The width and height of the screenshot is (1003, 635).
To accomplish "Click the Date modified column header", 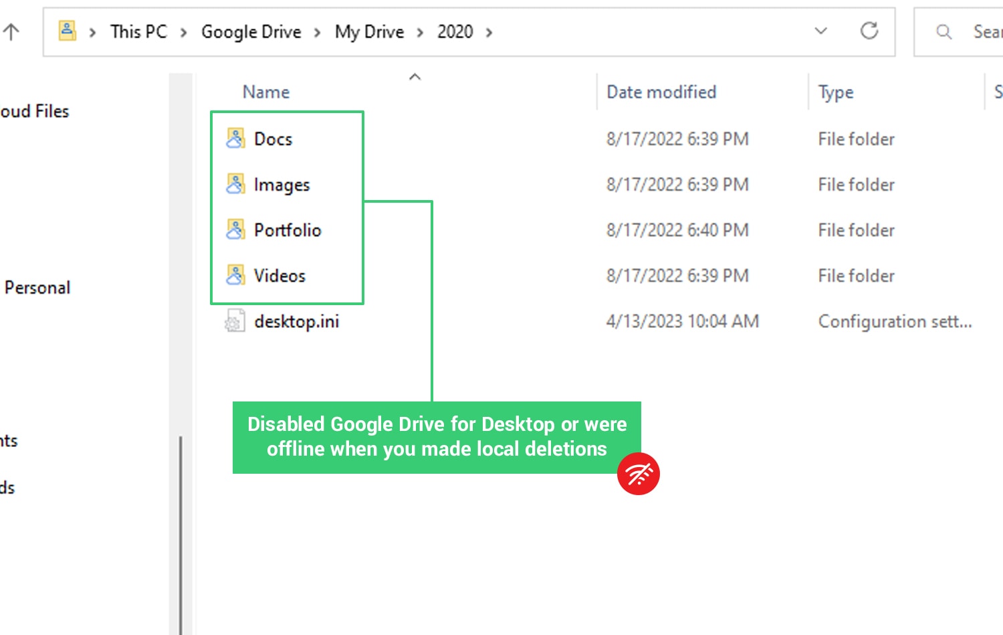I will [661, 92].
